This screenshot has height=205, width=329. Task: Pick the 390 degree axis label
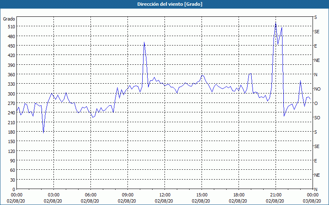tap(12, 65)
